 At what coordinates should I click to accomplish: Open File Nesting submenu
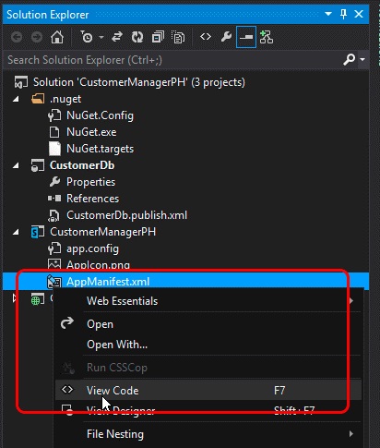point(208,434)
